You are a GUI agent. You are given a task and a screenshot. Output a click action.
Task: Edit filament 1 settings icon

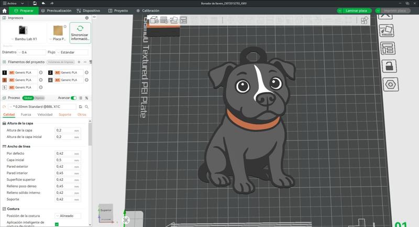[x=41, y=72]
